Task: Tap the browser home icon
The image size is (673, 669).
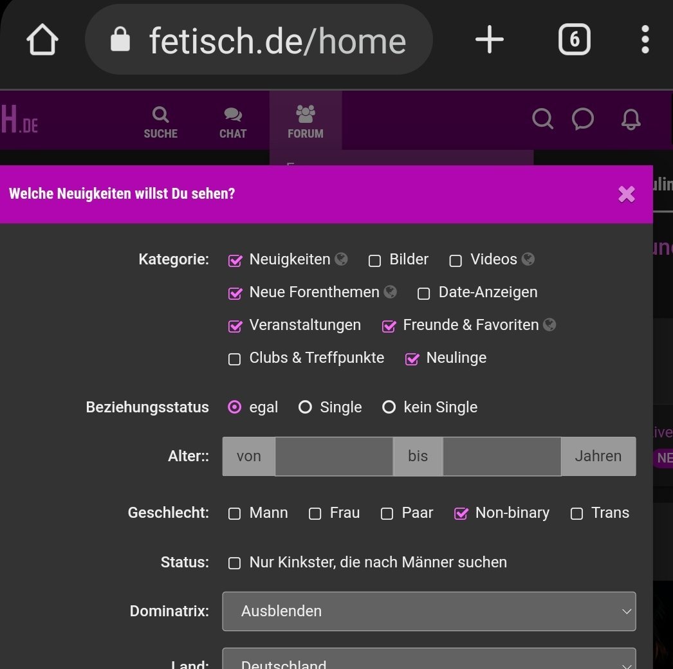Action: tap(42, 39)
